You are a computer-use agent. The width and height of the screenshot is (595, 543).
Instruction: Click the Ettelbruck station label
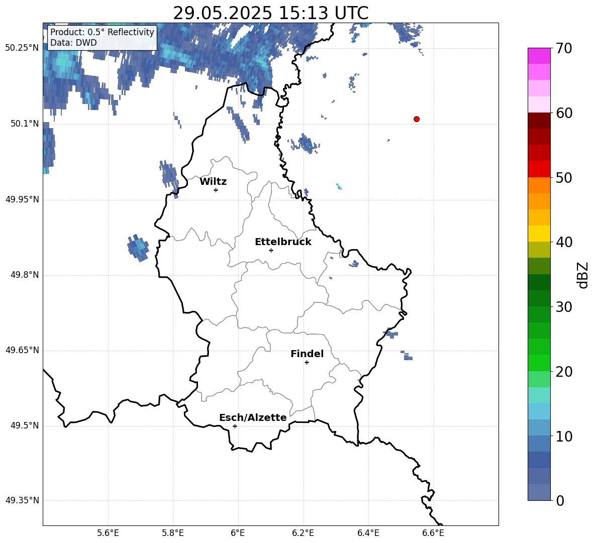(x=283, y=242)
